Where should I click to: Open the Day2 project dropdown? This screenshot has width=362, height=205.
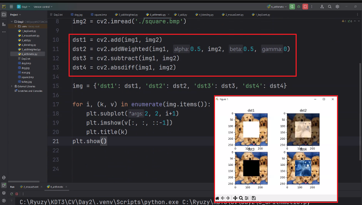click(x=24, y=7)
